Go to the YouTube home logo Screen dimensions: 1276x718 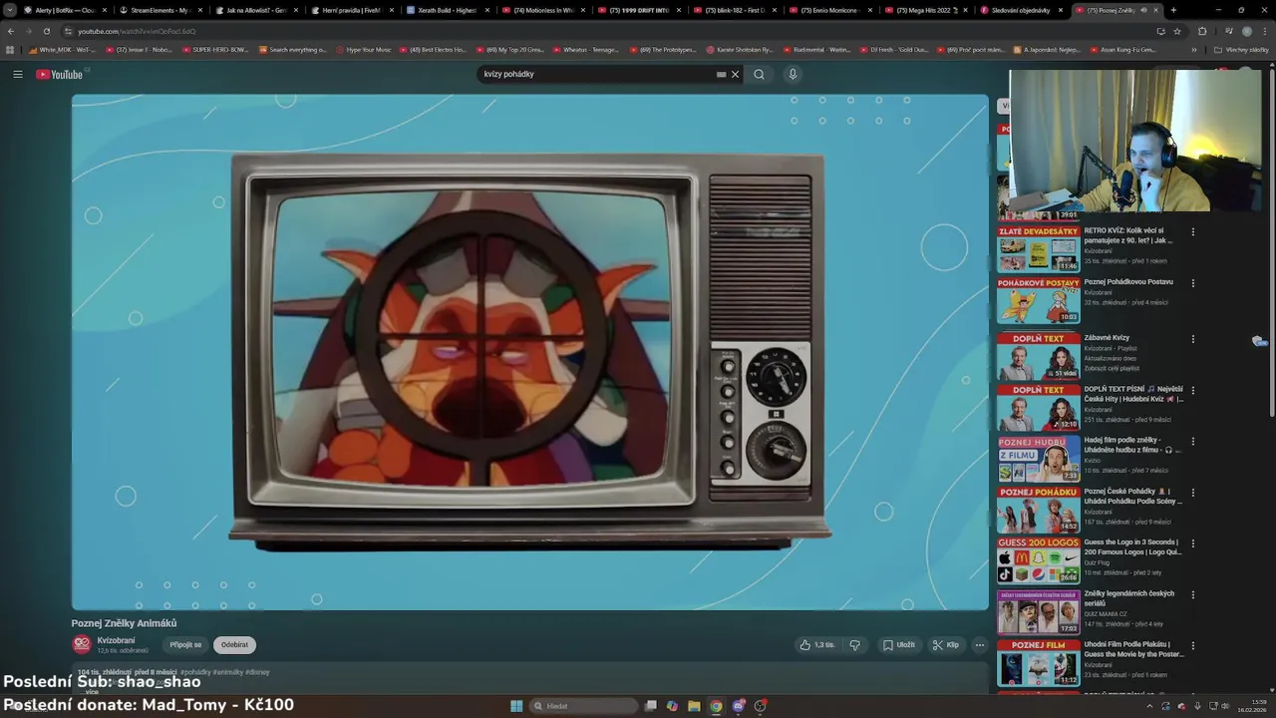tap(60, 74)
